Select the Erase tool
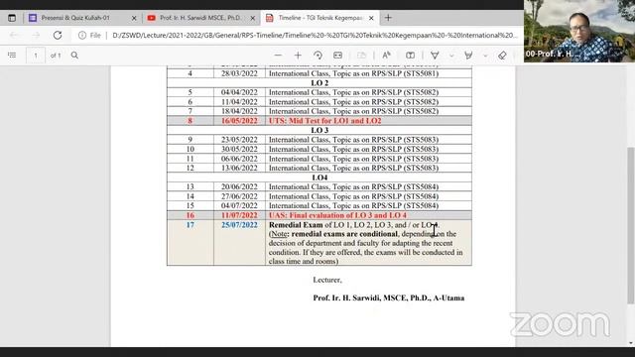This screenshot has width=635, height=357. click(x=502, y=56)
